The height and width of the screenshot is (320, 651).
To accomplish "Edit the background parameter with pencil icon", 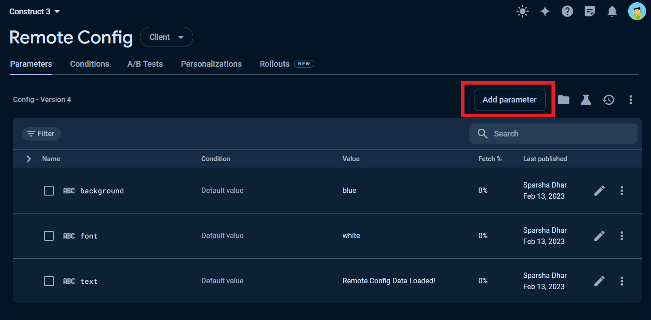I will [x=599, y=191].
